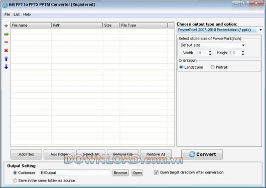Click the Add Files button
266x188 pixels.
coord(26,154)
